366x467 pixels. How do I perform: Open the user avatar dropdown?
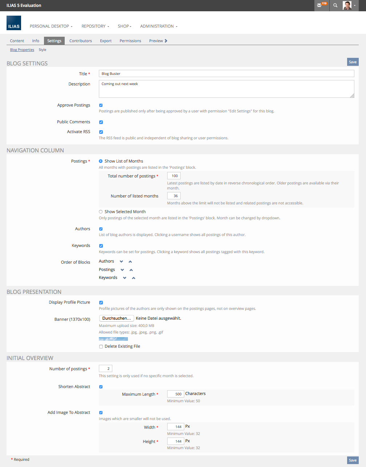click(349, 5)
